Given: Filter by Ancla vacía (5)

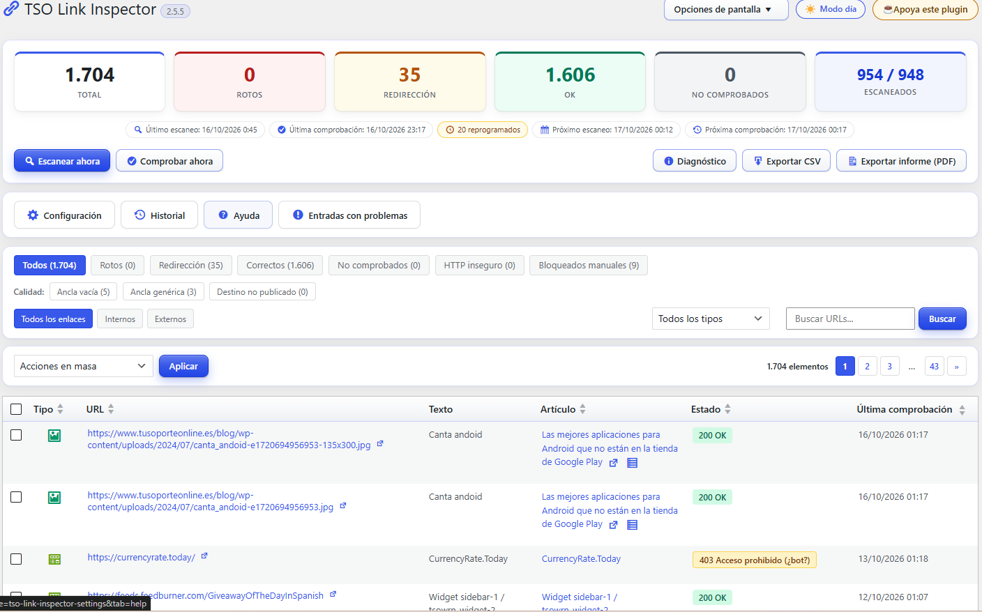Looking at the screenshot, I should [x=84, y=292].
